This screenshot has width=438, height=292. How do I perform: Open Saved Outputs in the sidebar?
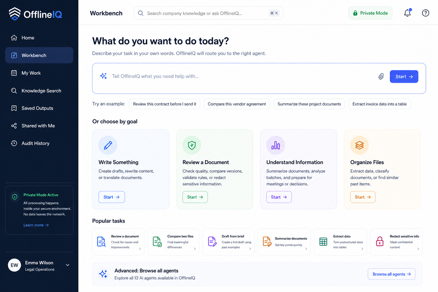[x=39, y=108]
